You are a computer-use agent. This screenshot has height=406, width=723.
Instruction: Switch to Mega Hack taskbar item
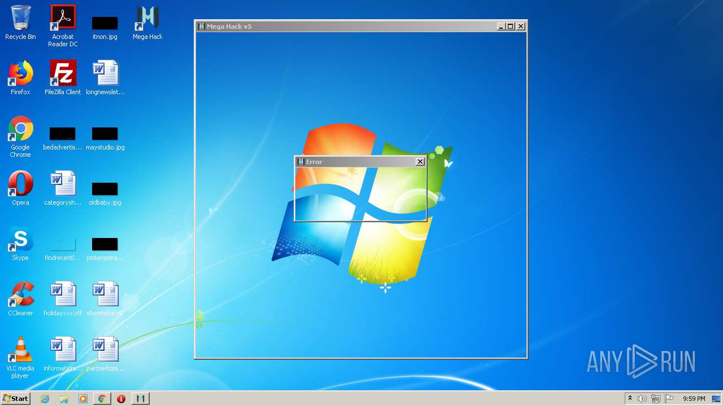[141, 399]
